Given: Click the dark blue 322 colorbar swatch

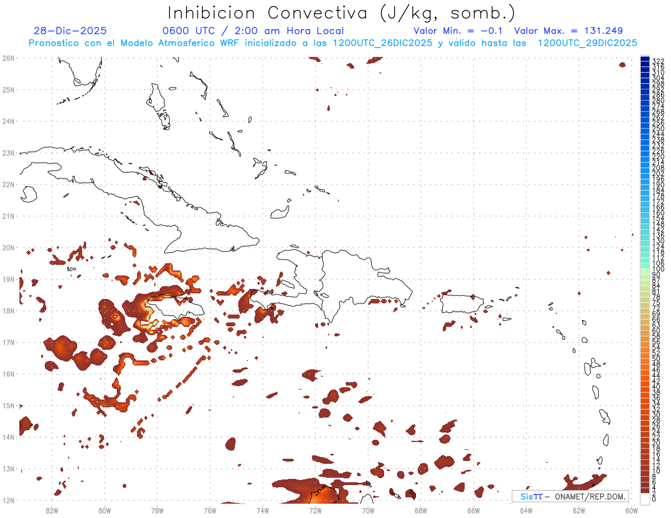Looking at the screenshot, I should point(645,59).
